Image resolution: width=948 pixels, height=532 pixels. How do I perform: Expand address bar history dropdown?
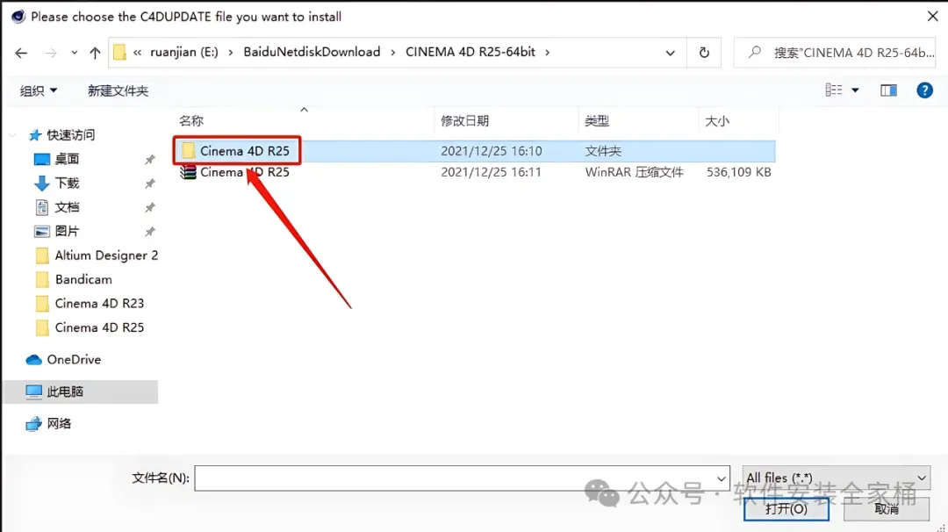click(670, 53)
